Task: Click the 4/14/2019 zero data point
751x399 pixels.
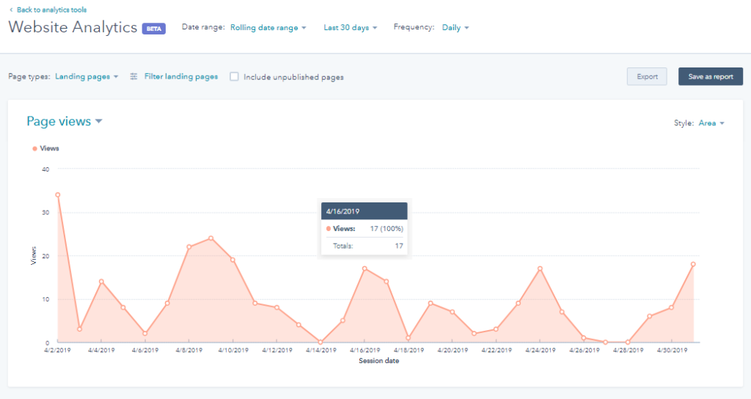Action: point(321,343)
